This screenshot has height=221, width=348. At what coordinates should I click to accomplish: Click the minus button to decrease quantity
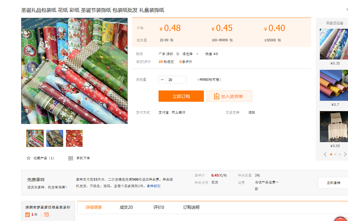point(162,80)
